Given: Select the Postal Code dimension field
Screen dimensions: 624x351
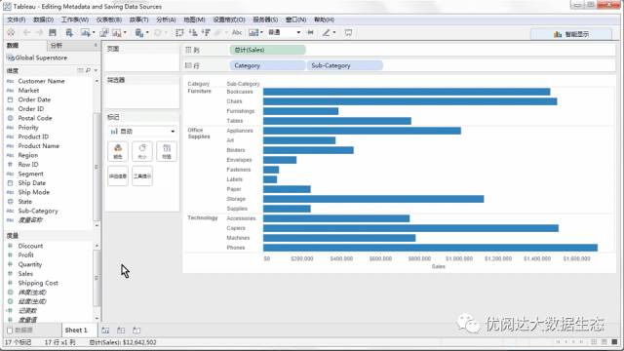Looking at the screenshot, I should point(35,118).
